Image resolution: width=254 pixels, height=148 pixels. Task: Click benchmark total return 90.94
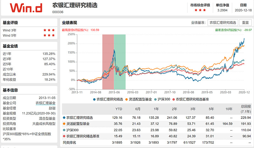point(247,136)
